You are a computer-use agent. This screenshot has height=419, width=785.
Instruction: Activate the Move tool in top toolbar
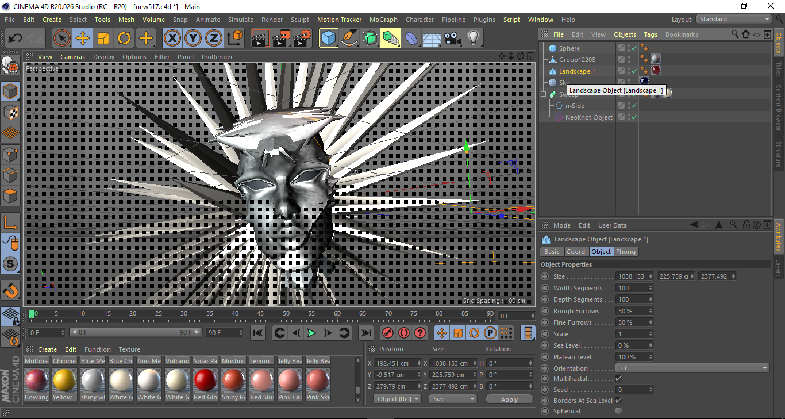point(83,39)
